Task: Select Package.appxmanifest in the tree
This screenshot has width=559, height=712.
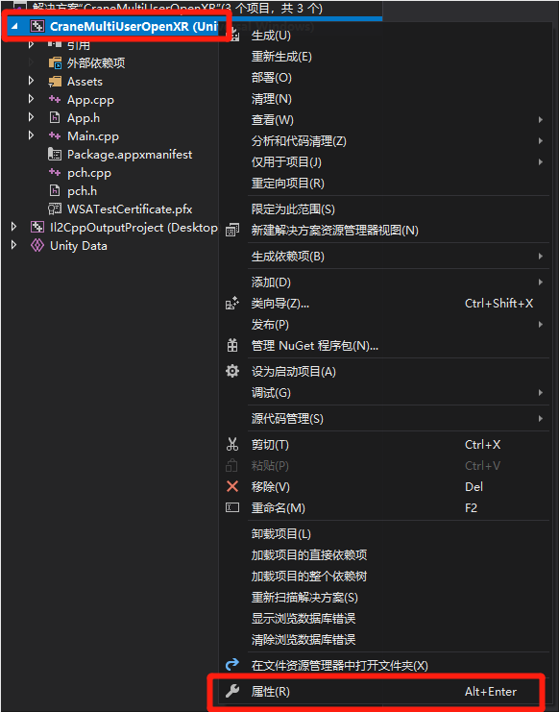Action: 130,155
